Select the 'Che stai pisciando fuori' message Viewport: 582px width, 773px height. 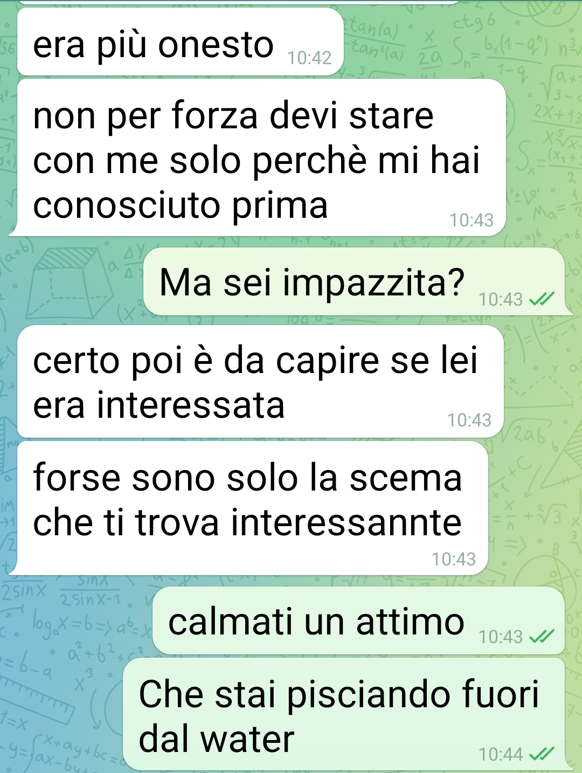[344, 714]
